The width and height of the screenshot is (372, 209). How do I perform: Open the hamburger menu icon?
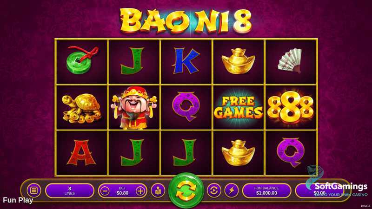pyautogui.click(x=33, y=190)
